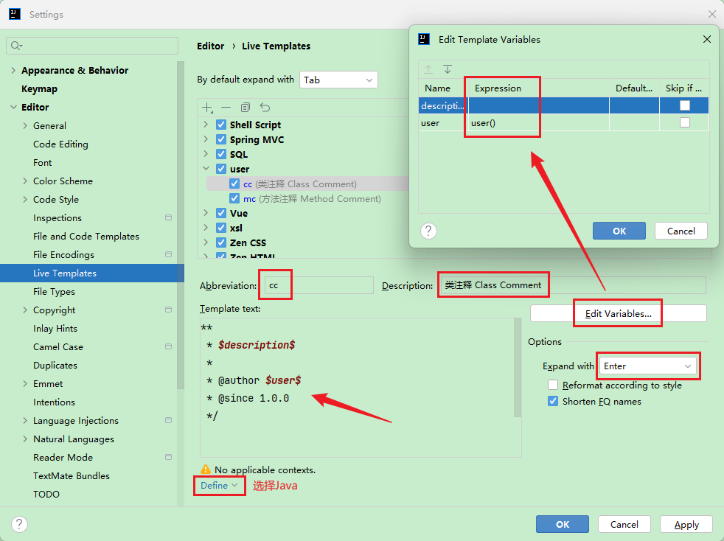Click the move variable down arrow icon
Image resolution: width=724 pixels, height=541 pixels.
pos(448,69)
